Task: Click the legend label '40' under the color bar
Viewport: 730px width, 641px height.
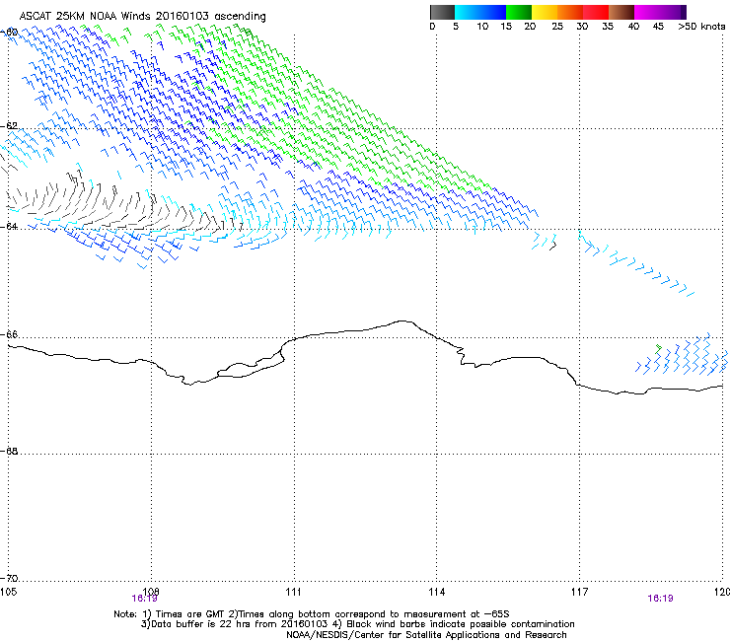Action: [x=633, y=27]
